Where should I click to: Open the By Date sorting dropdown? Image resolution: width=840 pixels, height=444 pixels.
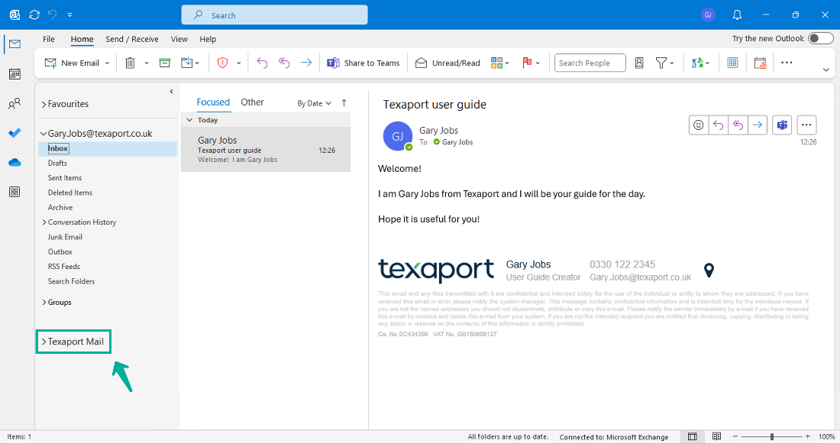[x=314, y=102]
